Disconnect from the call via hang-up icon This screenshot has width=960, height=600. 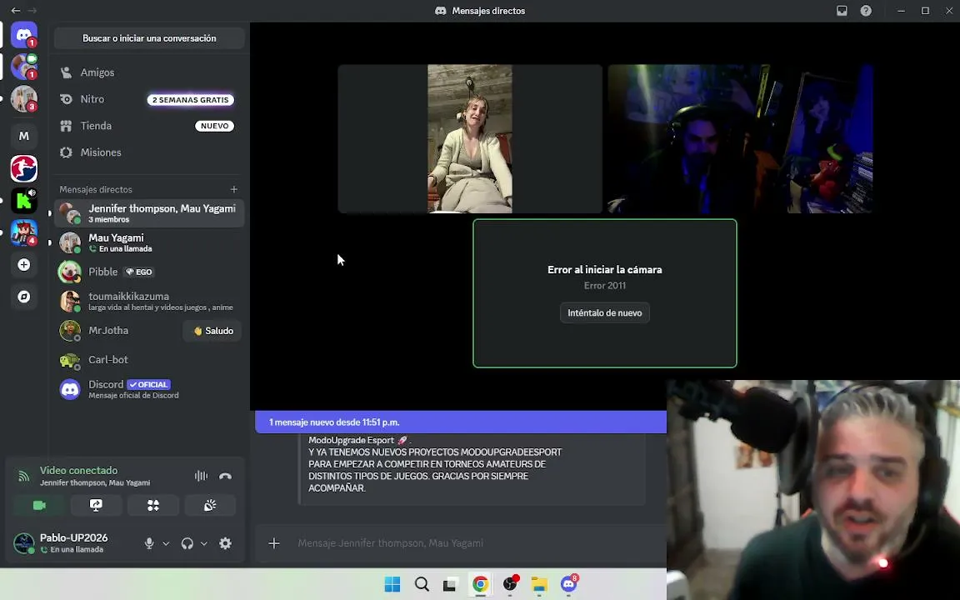pyautogui.click(x=225, y=476)
